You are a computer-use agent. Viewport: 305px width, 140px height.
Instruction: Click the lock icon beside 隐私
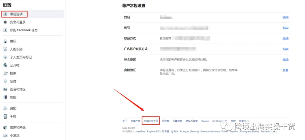click(5, 41)
